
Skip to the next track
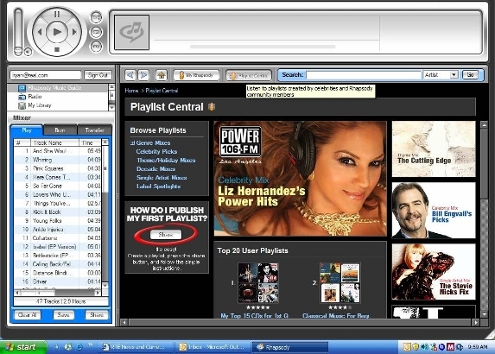[74, 32]
